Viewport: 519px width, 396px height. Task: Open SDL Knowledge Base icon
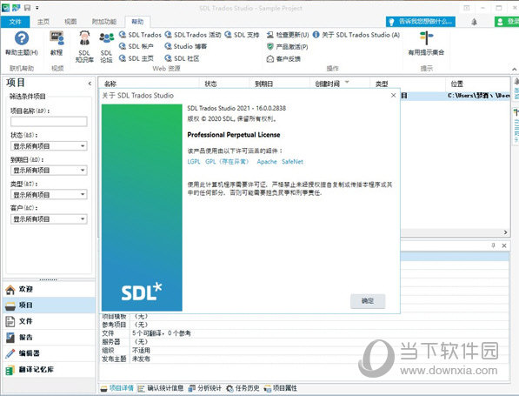84,46
